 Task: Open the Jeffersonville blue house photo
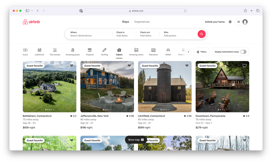tap(107, 87)
